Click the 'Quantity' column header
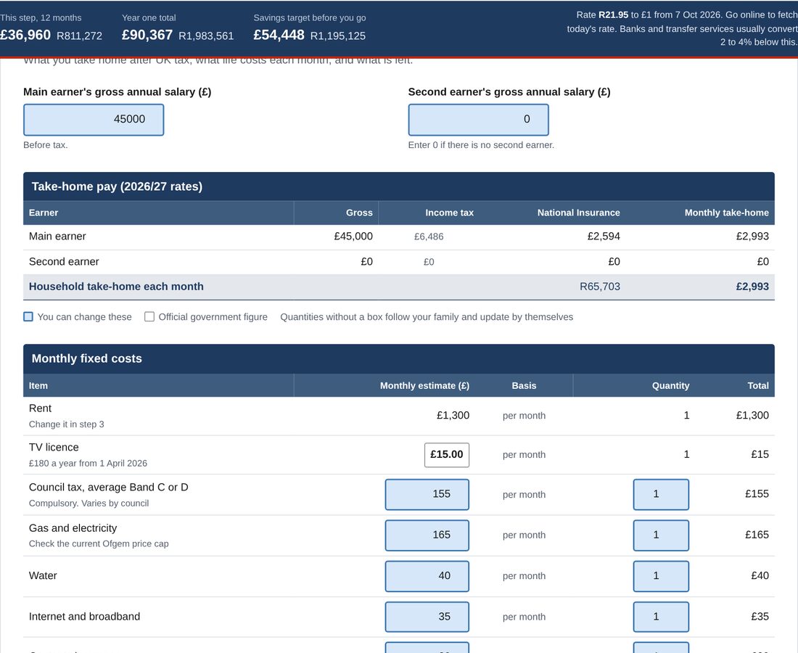 671,386
